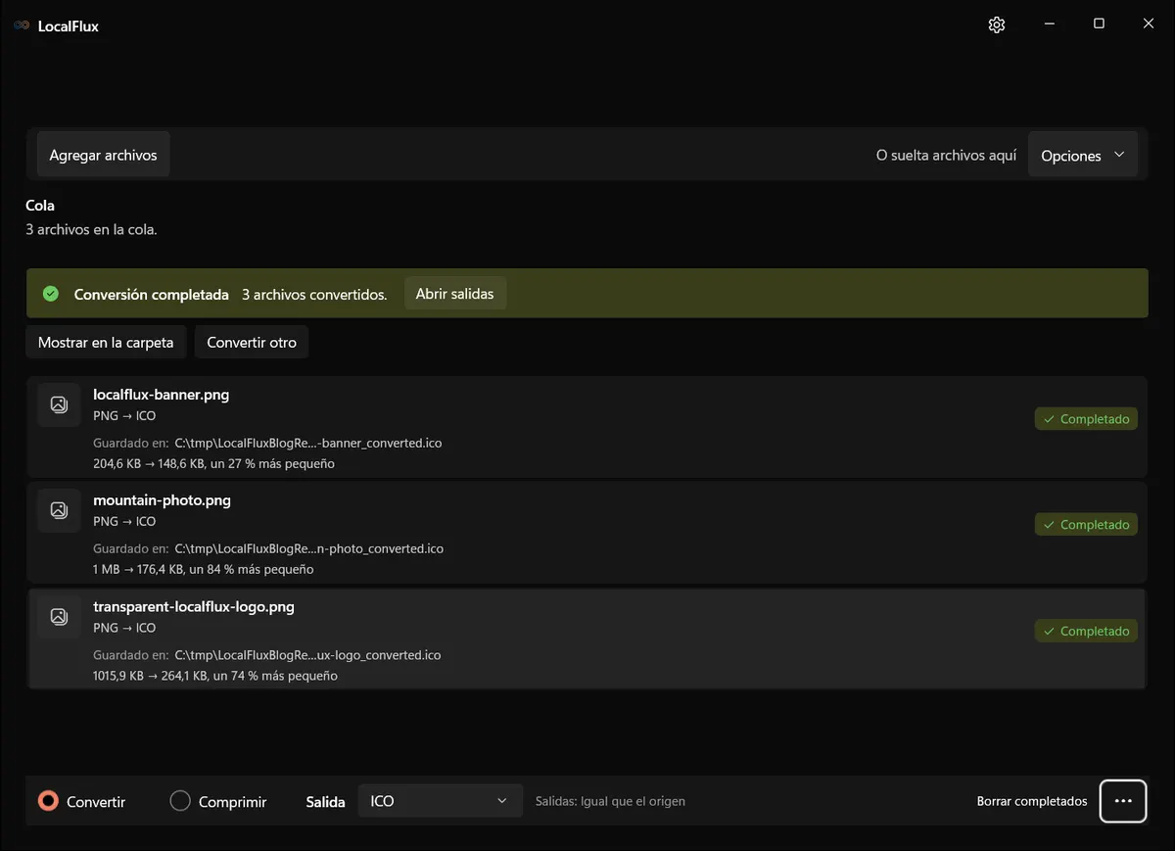Click the LocalFlux infinity logo icon
Viewport: 1175px width, 851px height.
[22, 25]
